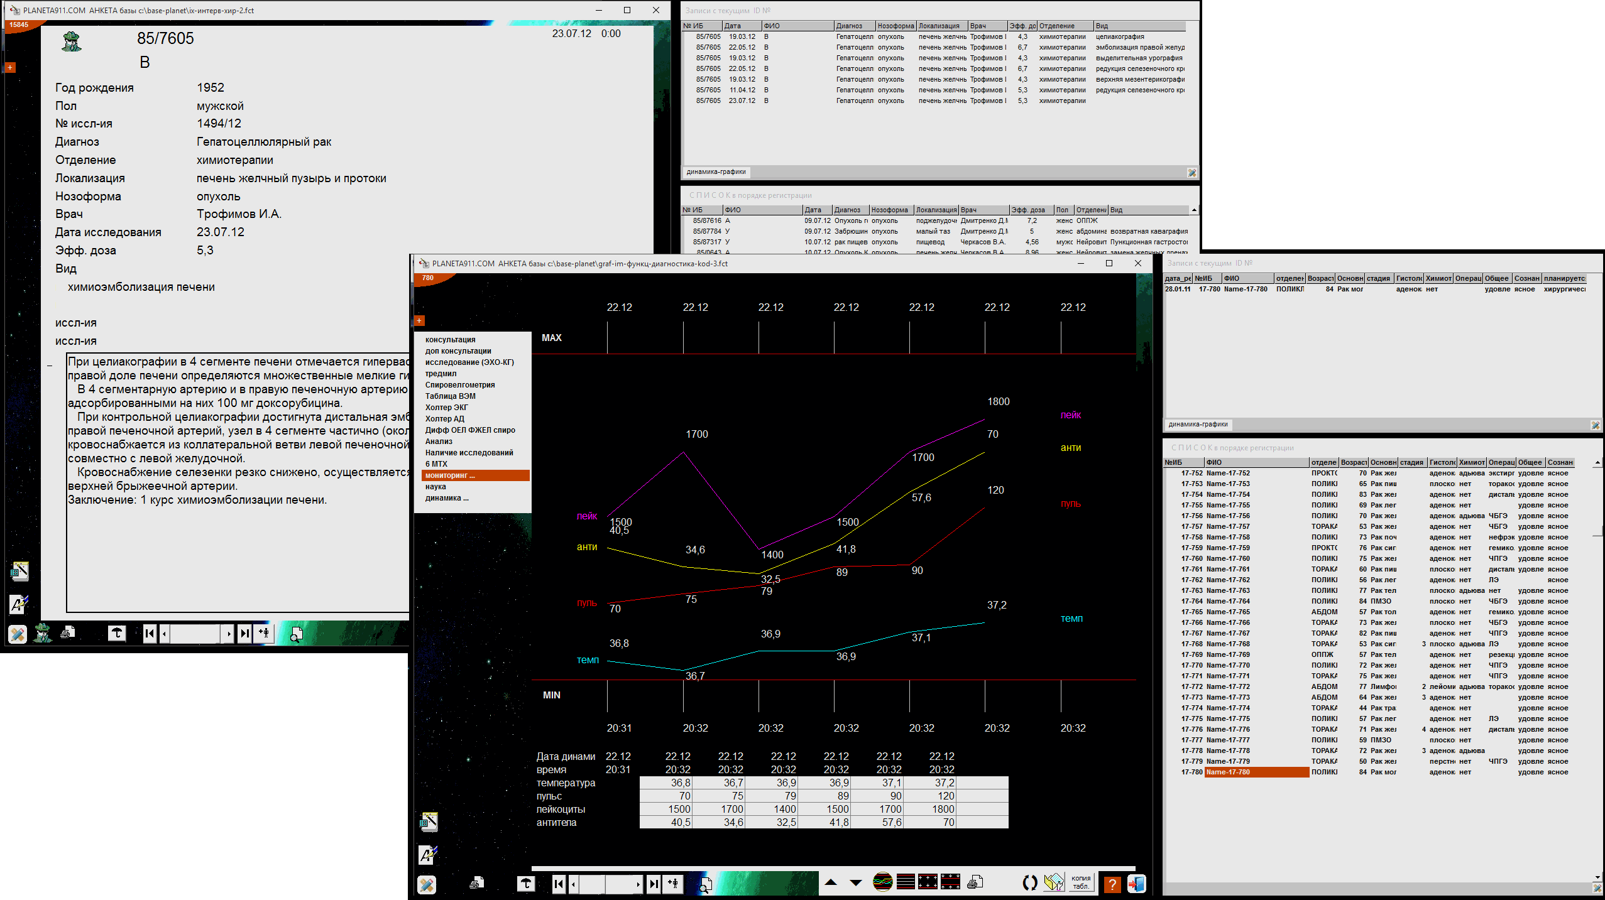Go to first record in left window
This screenshot has width=1605, height=900.
click(149, 633)
